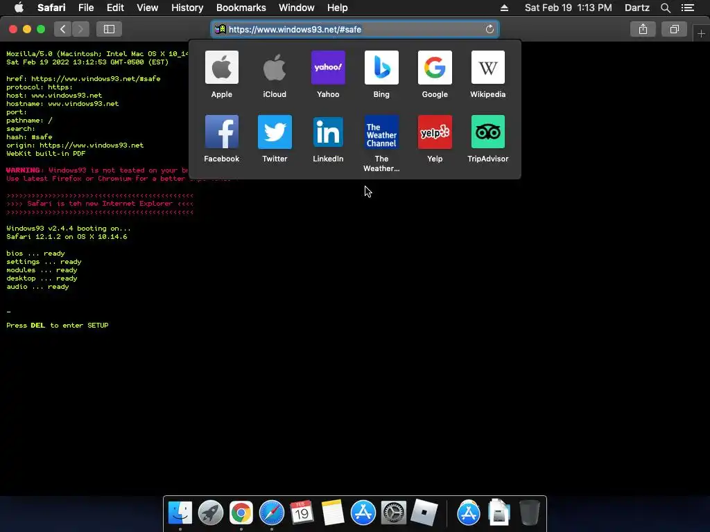Open Launchpad from the Dock
Screen dimensions: 710x532
coord(211,513)
